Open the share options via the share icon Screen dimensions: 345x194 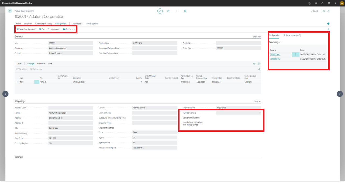(168, 11)
